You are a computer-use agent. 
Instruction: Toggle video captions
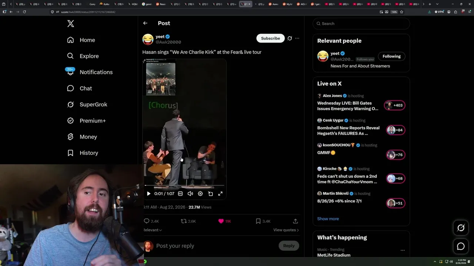click(180, 194)
